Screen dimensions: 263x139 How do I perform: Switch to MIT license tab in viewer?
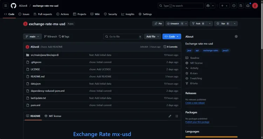[x=53, y=116]
